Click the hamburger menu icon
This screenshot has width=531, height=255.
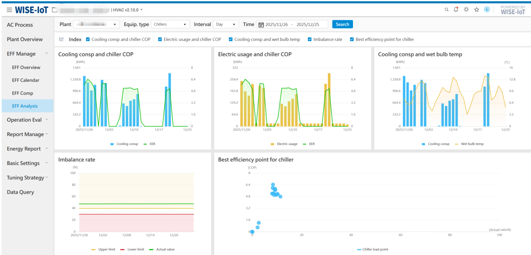coord(9,10)
